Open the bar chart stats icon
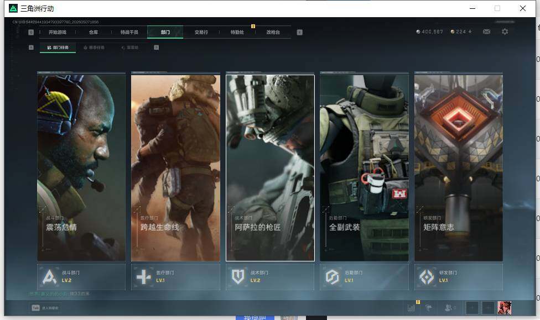This screenshot has height=320, width=540. click(411, 308)
